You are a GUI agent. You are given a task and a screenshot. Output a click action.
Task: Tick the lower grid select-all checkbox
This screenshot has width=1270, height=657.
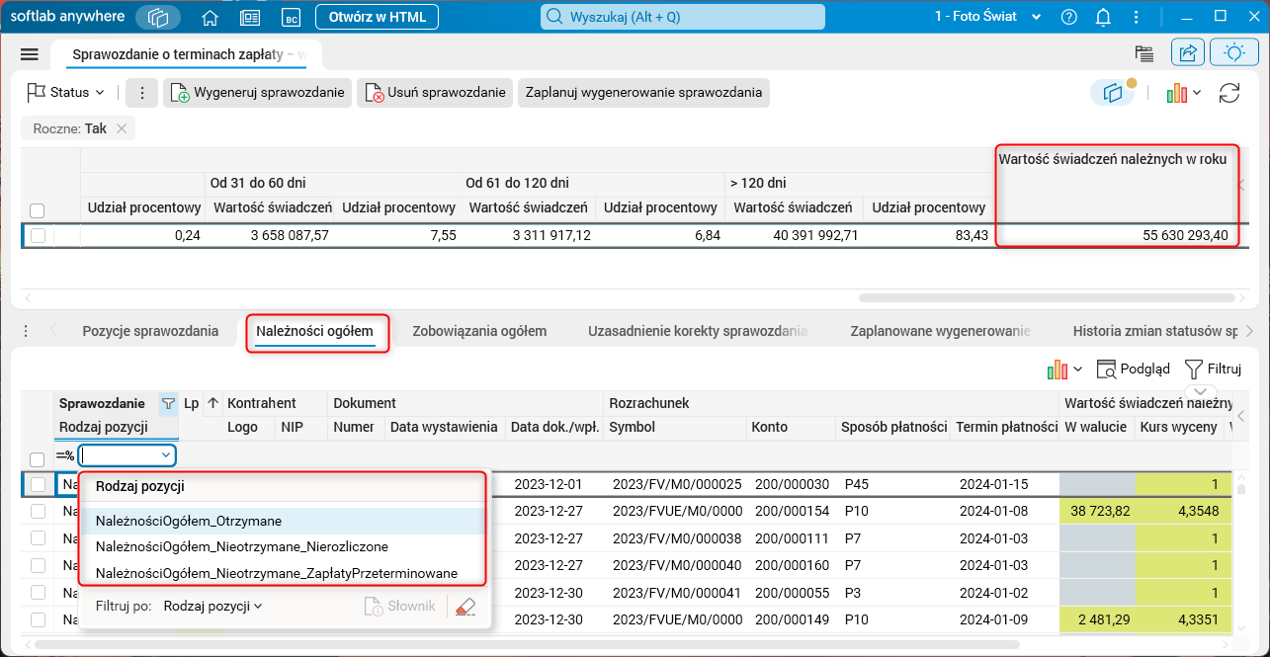pyautogui.click(x=38, y=459)
